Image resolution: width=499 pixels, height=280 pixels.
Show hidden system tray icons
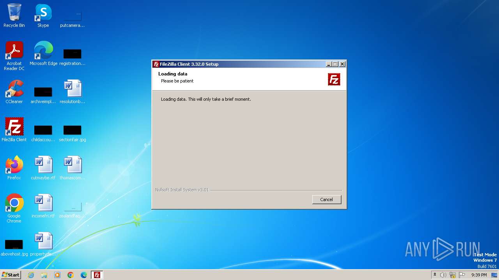[x=435, y=275]
